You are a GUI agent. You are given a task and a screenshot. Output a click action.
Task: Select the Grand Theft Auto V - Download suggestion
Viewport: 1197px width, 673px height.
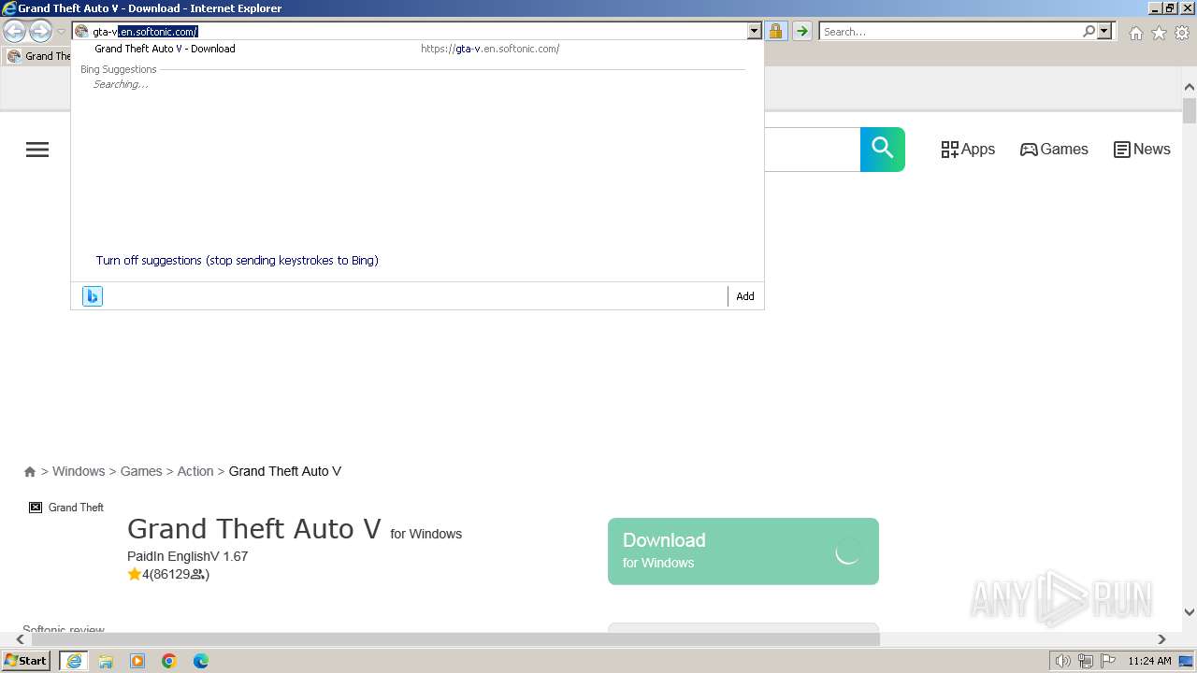pos(417,49)
